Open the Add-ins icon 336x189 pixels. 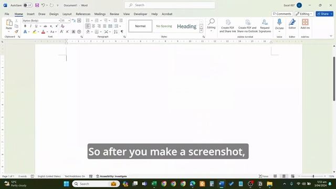[305, 22]
